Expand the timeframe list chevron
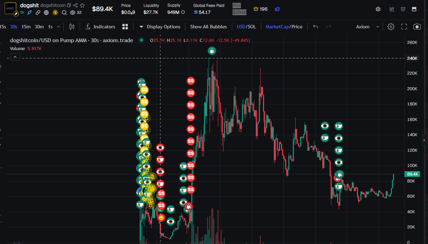428x244 pixels. (x=59, y=27)
